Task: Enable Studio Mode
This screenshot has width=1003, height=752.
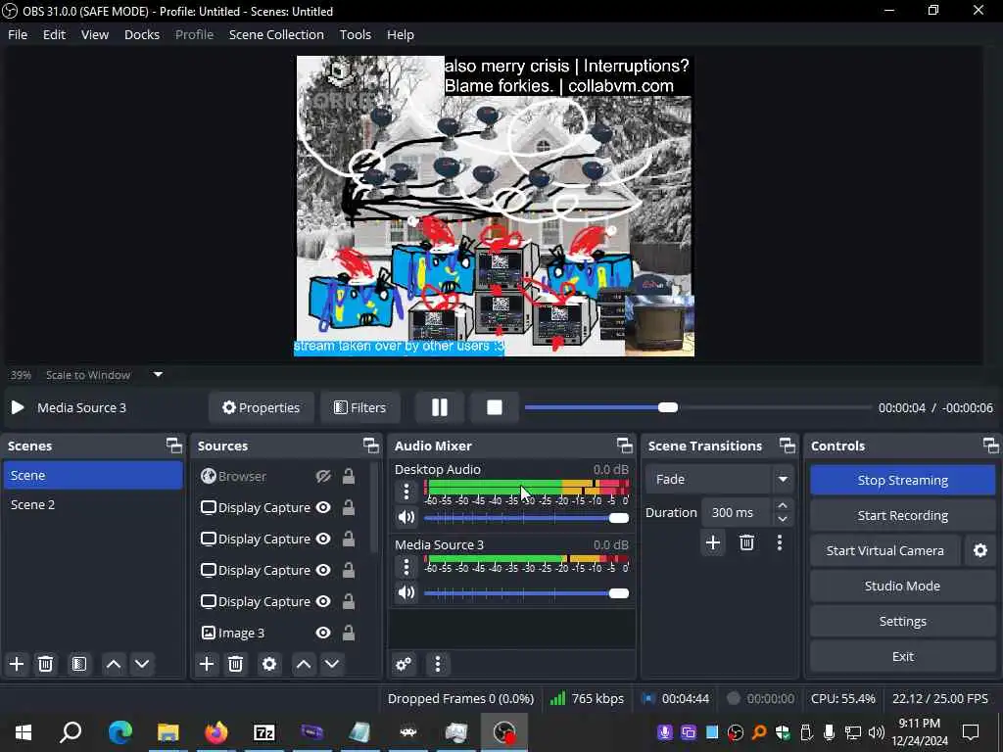Action: click(x=902, y=586)
